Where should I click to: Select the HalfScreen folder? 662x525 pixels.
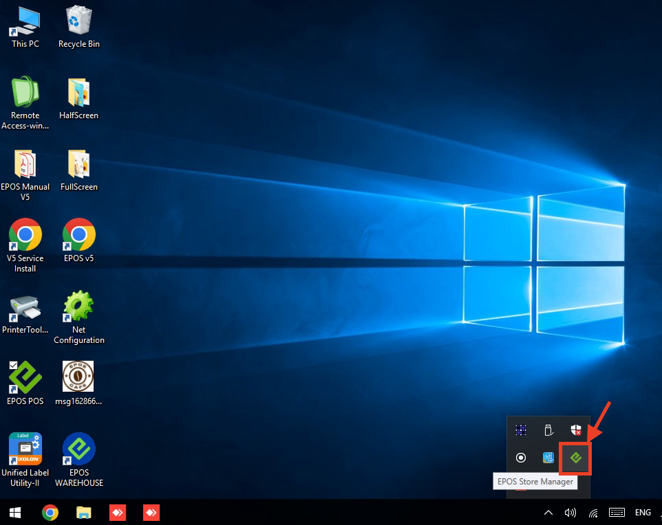(x=79, y=99)
